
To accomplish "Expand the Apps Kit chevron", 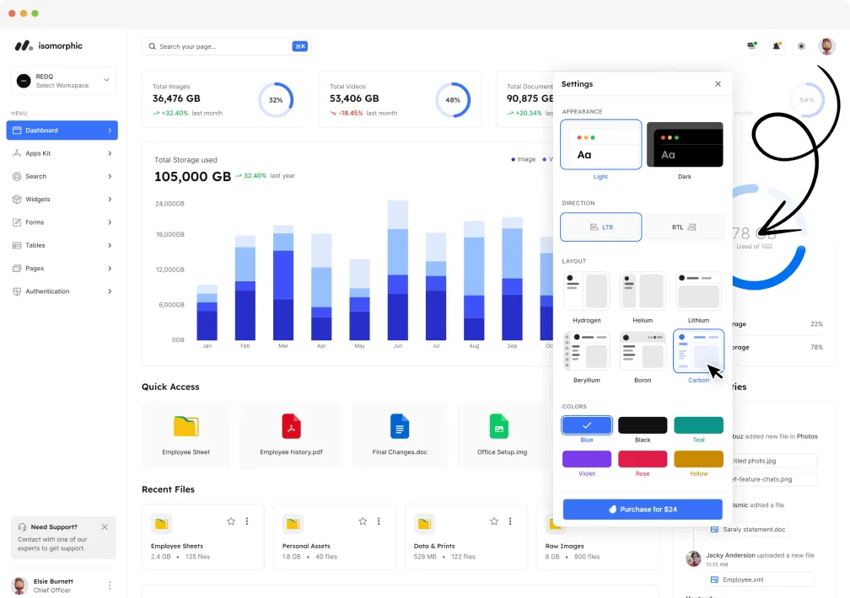I will [x=110, y=153].
